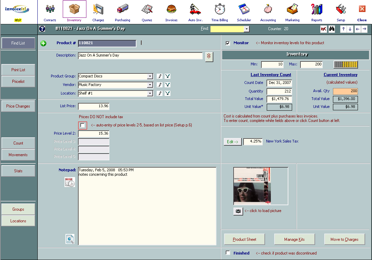Click the Product Sheet button
This screenshot has height=260, width=372.
[x=244, y=239]
